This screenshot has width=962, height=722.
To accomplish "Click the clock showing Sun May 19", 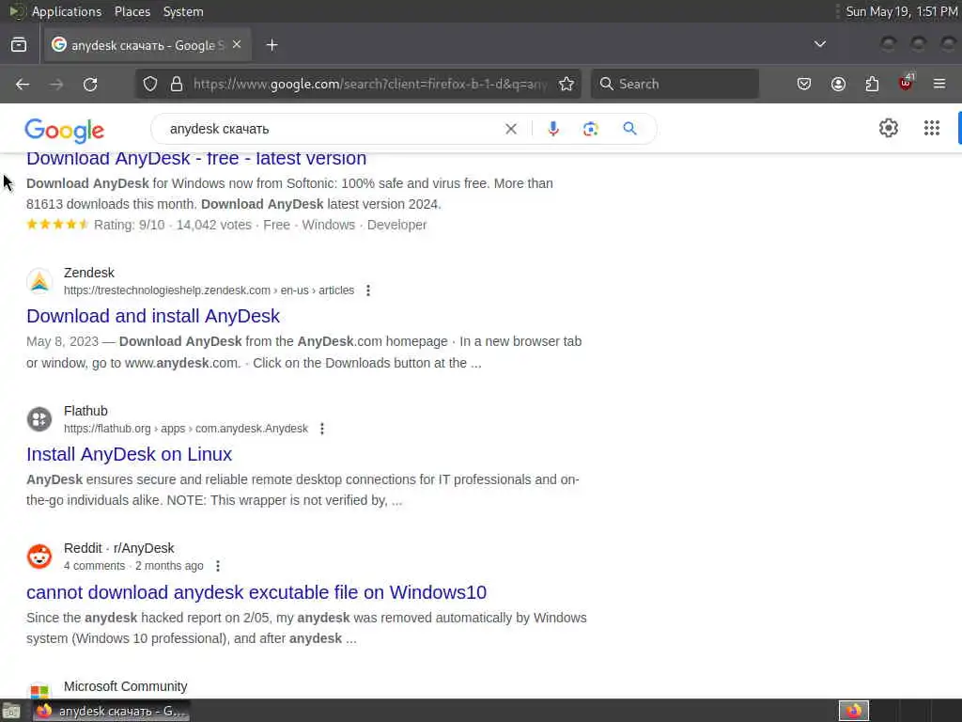I will pyautogui.click(x=901, y=11).
